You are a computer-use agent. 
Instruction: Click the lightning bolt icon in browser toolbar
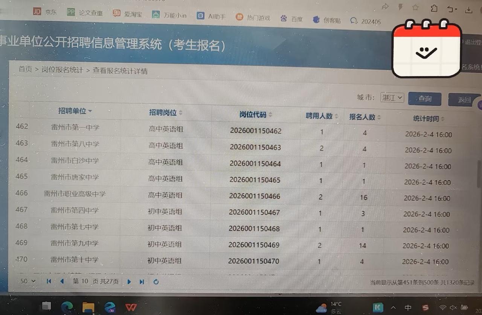point(401,7)
